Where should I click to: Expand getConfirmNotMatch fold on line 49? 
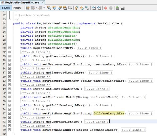(9, 89)
